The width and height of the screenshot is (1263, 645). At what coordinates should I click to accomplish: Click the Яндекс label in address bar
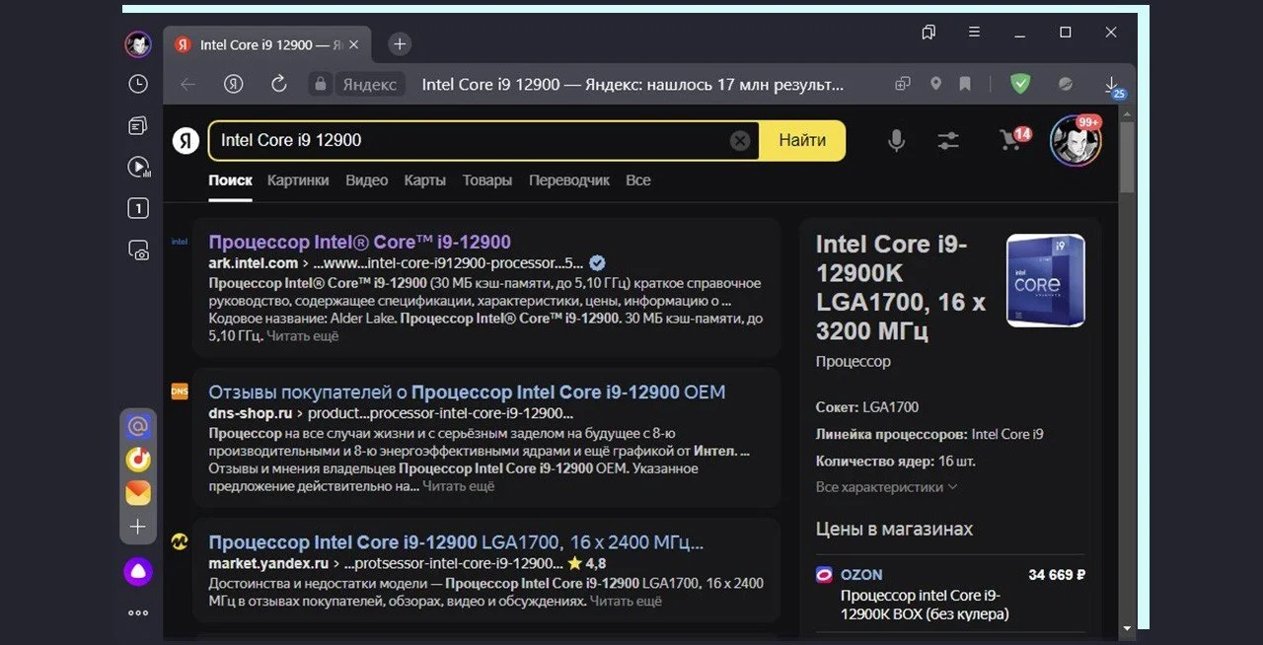pyautogui.click(x=370, y=85)
